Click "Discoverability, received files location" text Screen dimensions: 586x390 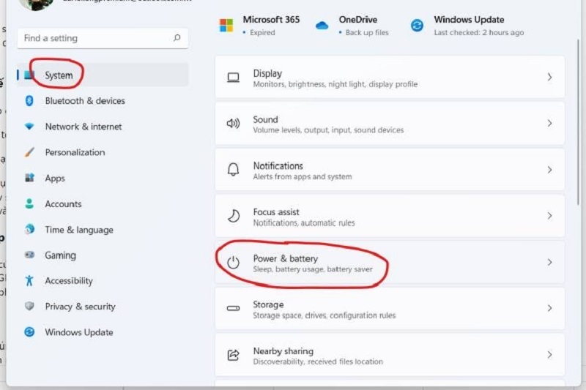(x=318, y=361)
